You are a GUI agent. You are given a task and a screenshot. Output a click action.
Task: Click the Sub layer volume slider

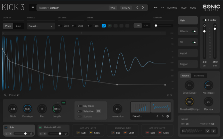tap(21, 133)
